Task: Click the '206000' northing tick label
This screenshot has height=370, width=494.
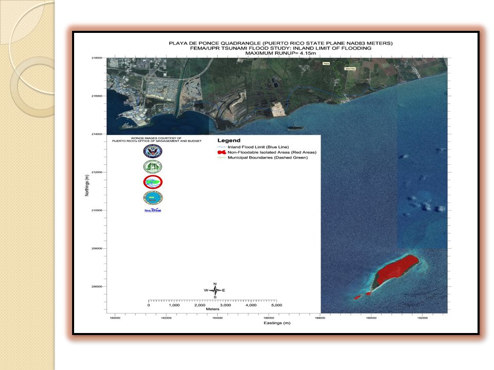Action: 97,287
